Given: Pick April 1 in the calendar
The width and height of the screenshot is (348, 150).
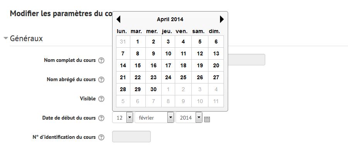Looking at the screenshot, I should click(x=138, y=42).
